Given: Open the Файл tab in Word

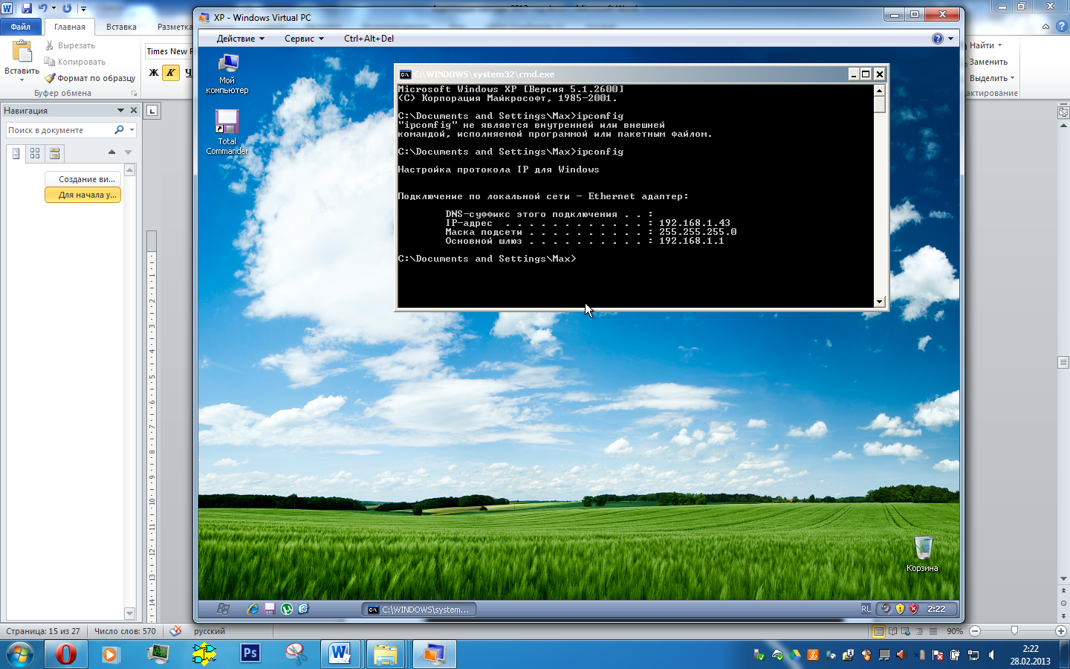Looking at the screenshot, I should pos(21,27).
